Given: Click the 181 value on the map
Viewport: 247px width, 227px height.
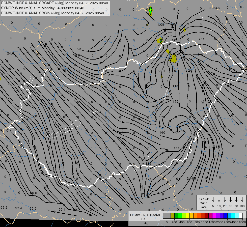Looking at the screenshot, I should tap(177, 148).
